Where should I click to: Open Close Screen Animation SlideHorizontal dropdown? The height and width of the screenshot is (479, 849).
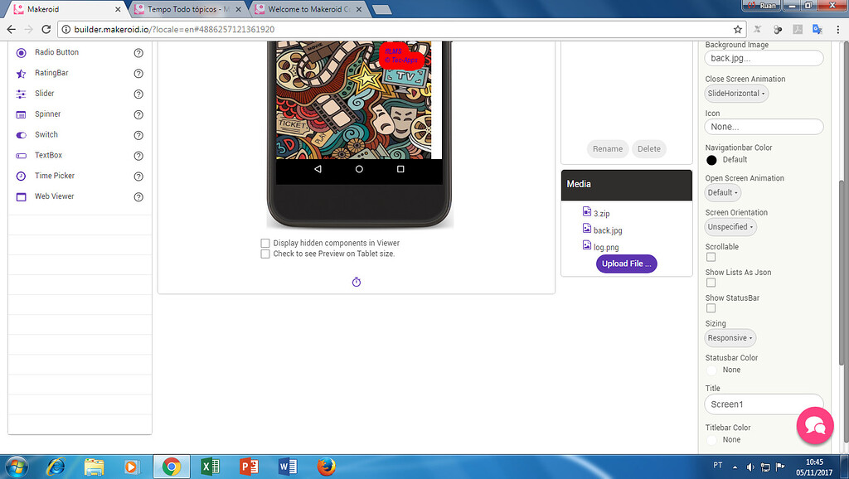point(736,93)
